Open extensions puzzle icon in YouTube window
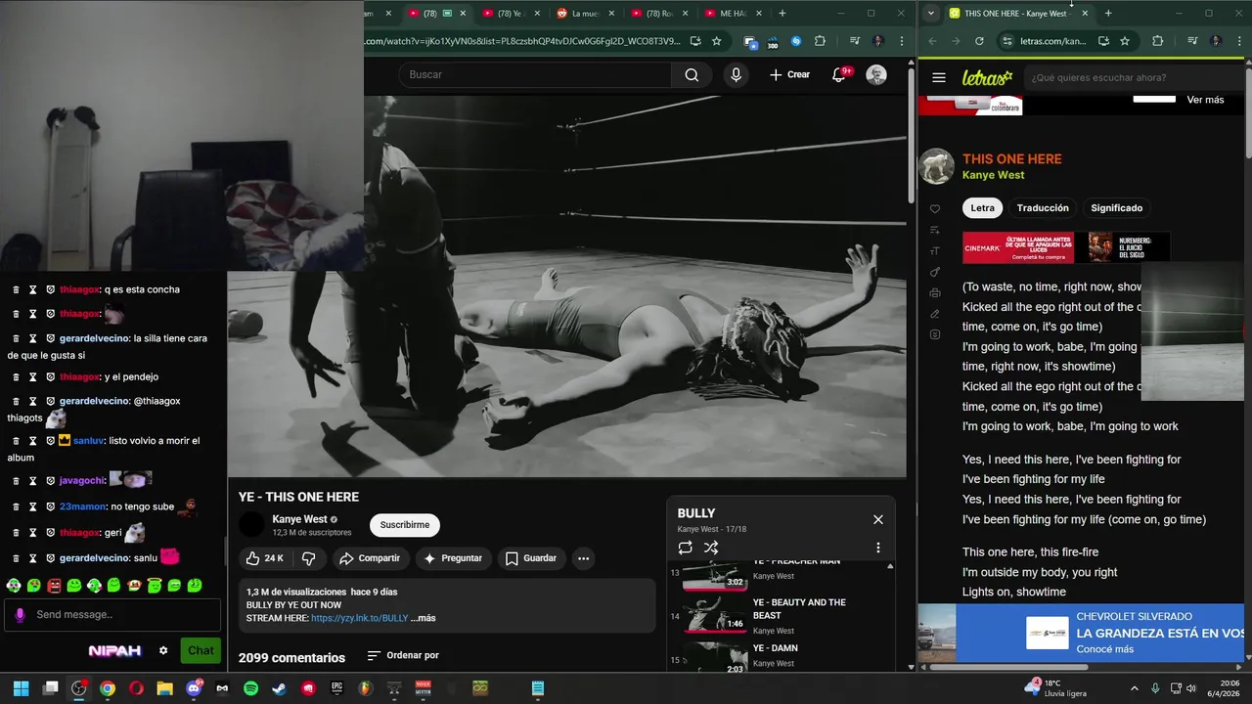The height and width of the screenshot is (704, 1252). (820, 41)
